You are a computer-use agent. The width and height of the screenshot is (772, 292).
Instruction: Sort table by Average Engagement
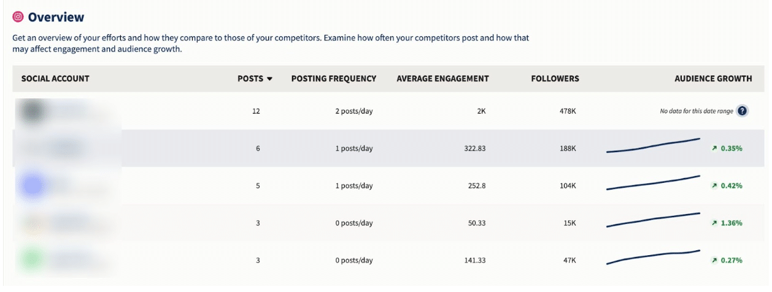[x=442, y=79]
